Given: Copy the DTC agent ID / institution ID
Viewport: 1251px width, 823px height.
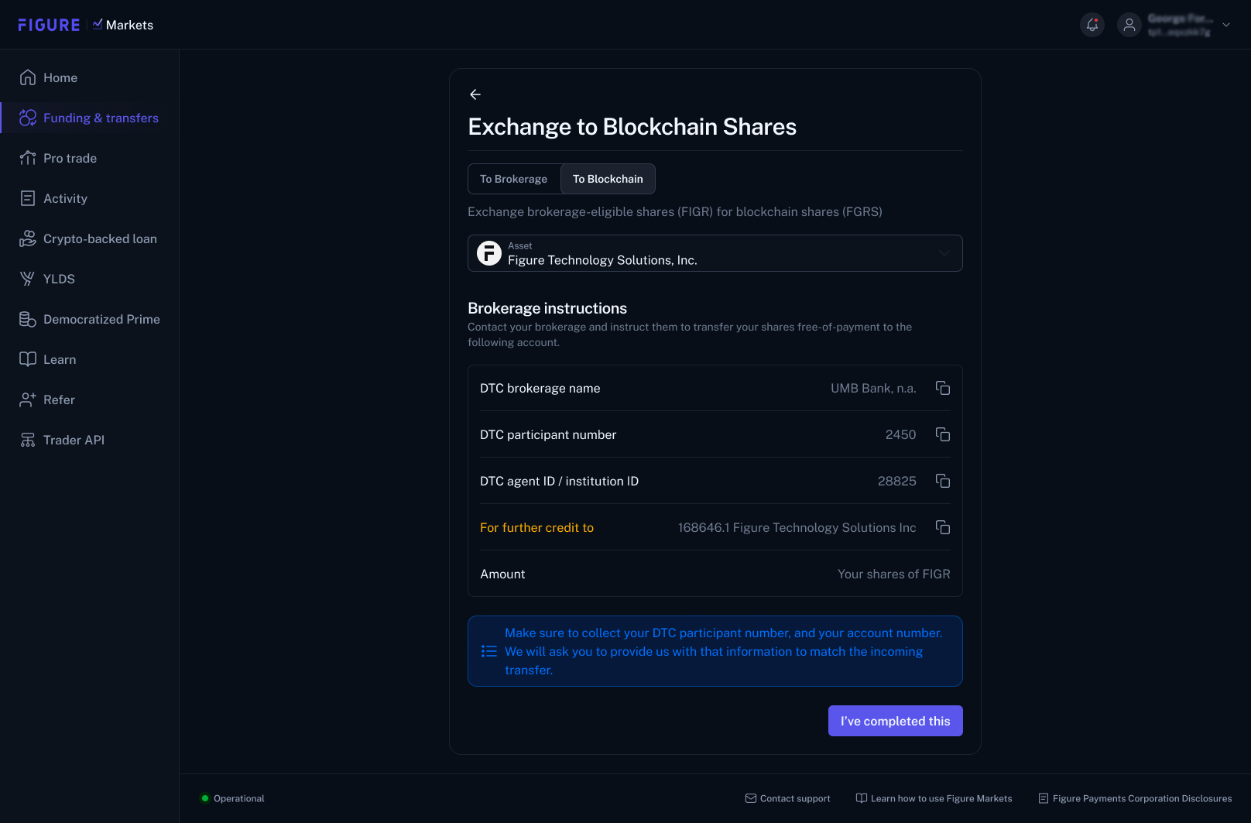Looking at the screenshot, I should coord(943,481).
